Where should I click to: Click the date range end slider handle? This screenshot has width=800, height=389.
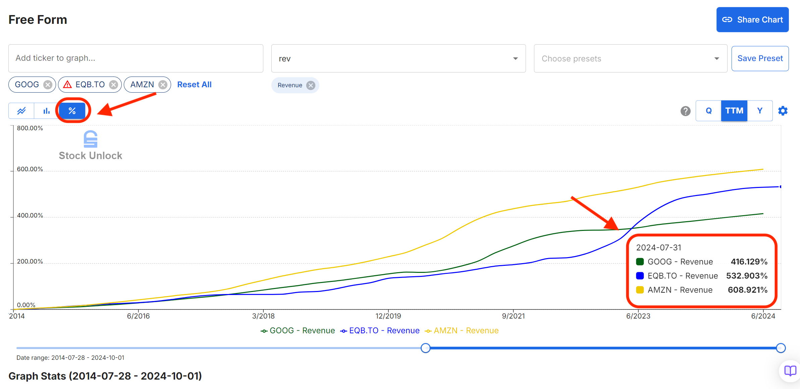[x=781, y=348]
